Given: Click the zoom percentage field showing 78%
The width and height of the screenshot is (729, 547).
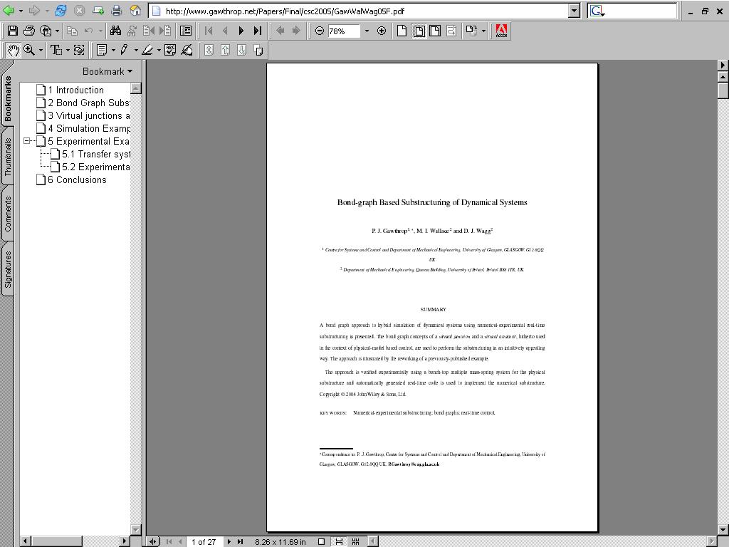Looking at the screenshot, I should coord(343,31).
